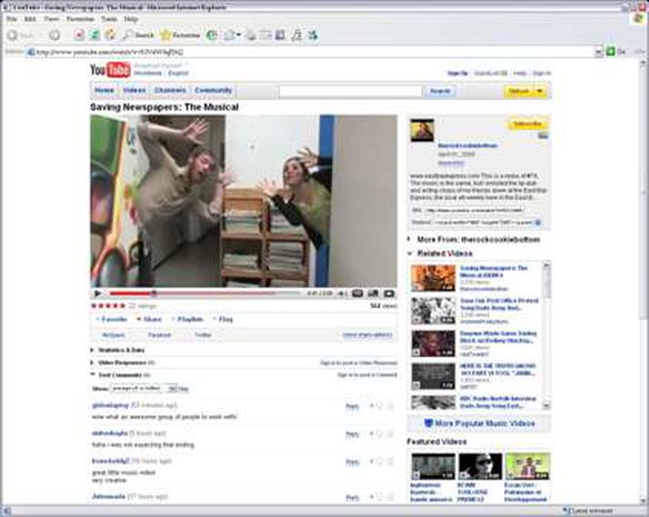
Task: Click the five-star rating
Action: coord(108,306)
